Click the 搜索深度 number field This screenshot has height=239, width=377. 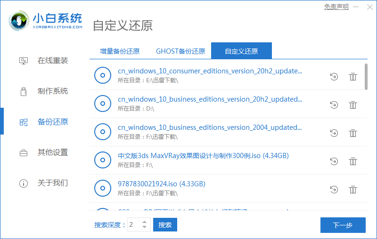tap(134, 225)
